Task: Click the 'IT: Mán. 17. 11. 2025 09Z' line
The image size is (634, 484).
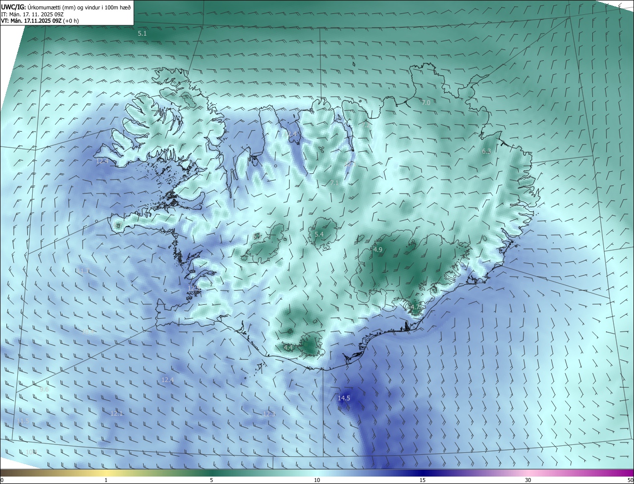Action: [33, 14]
